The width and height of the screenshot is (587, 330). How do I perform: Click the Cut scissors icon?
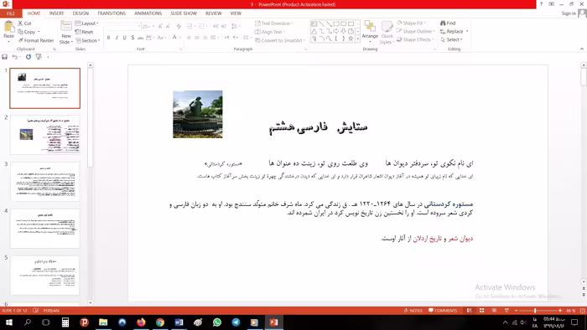coord(20,23)
